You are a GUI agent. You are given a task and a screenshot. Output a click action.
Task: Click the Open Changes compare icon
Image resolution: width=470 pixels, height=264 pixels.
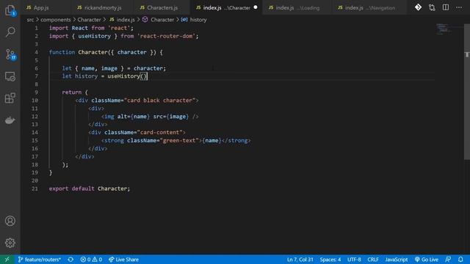(x=432, y=7)
